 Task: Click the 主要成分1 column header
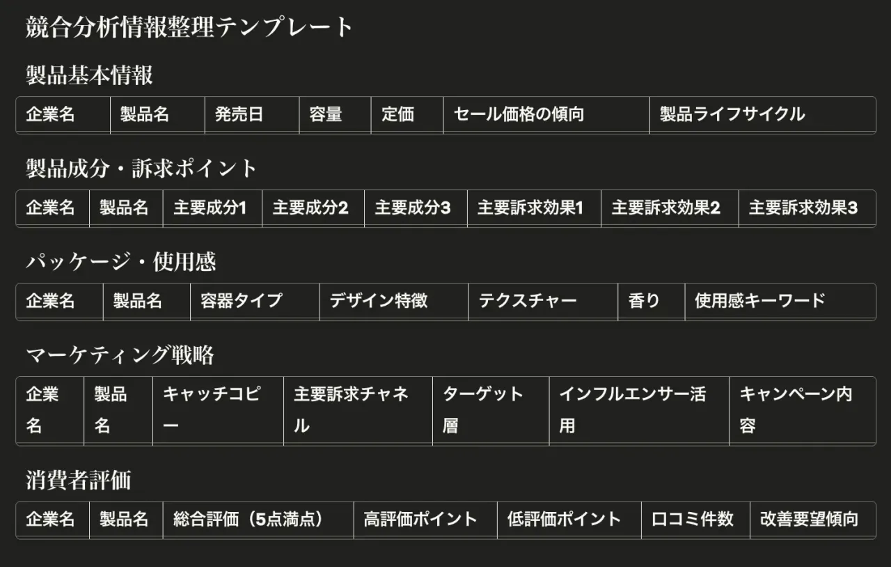pyautogui.click(x=212, y=208)
